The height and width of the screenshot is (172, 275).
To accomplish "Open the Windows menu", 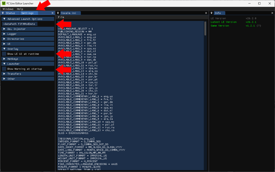I will pos(8,9).
